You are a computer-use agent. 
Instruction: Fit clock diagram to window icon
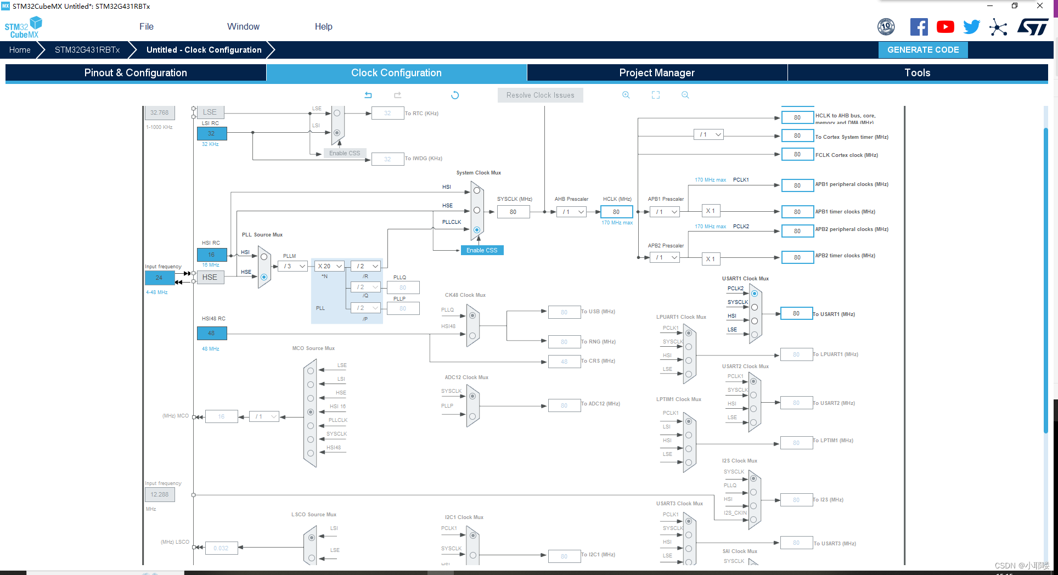[x=656, y=95]
